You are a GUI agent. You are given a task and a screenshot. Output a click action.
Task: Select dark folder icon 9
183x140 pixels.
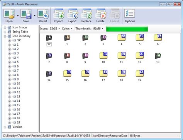pyautogui.click(x=85, y=56)
